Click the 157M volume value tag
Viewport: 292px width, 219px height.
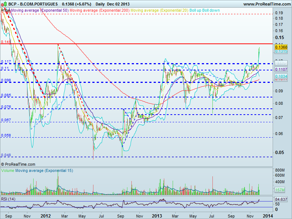(280, 190)
